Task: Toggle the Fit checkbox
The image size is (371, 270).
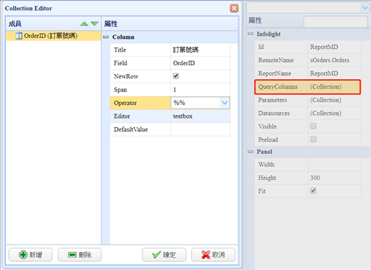Action: coord(313,190)
